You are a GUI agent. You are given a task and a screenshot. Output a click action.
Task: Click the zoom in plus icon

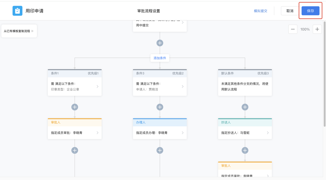pyautogui.click(x=317, y=29)
